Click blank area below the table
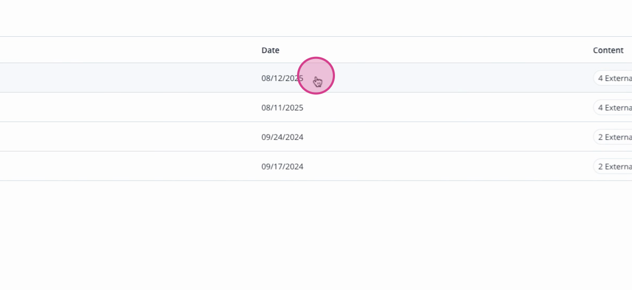The height and width of the screenshot is (290, 632). [316, 235]
